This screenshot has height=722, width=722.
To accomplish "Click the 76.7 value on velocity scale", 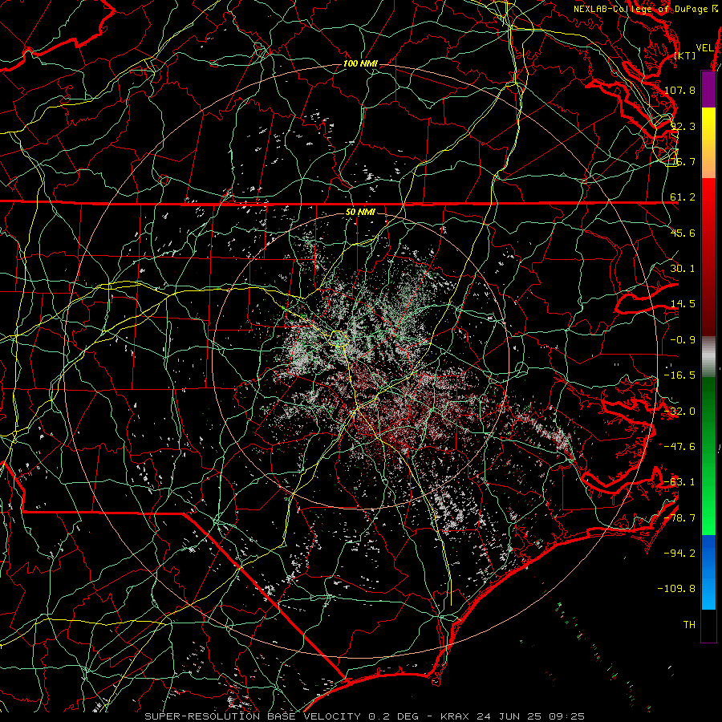I will [683, 161].
